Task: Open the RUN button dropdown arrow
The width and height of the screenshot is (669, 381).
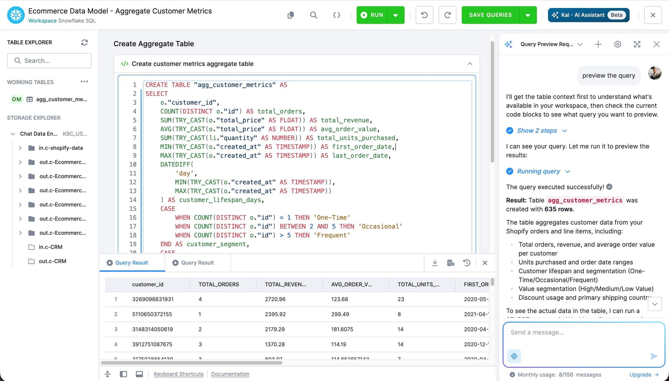Action: [x=396, y=15]
